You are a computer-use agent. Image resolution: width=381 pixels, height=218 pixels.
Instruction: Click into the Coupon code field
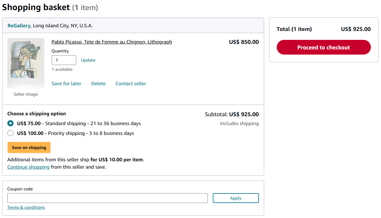click(107, 198)
